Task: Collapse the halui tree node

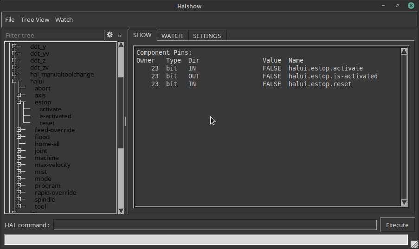Action: [x=14, y=81]
